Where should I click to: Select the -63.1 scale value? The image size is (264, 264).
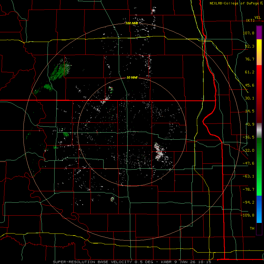point(248,176)
